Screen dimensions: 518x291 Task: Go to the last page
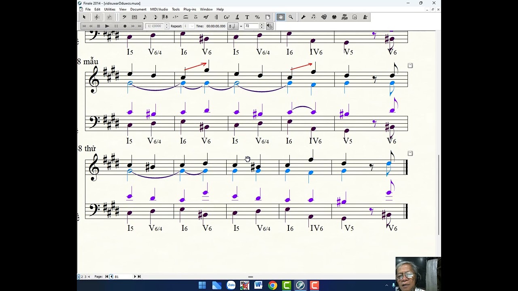pyautogui.click(x=139, y=276)
